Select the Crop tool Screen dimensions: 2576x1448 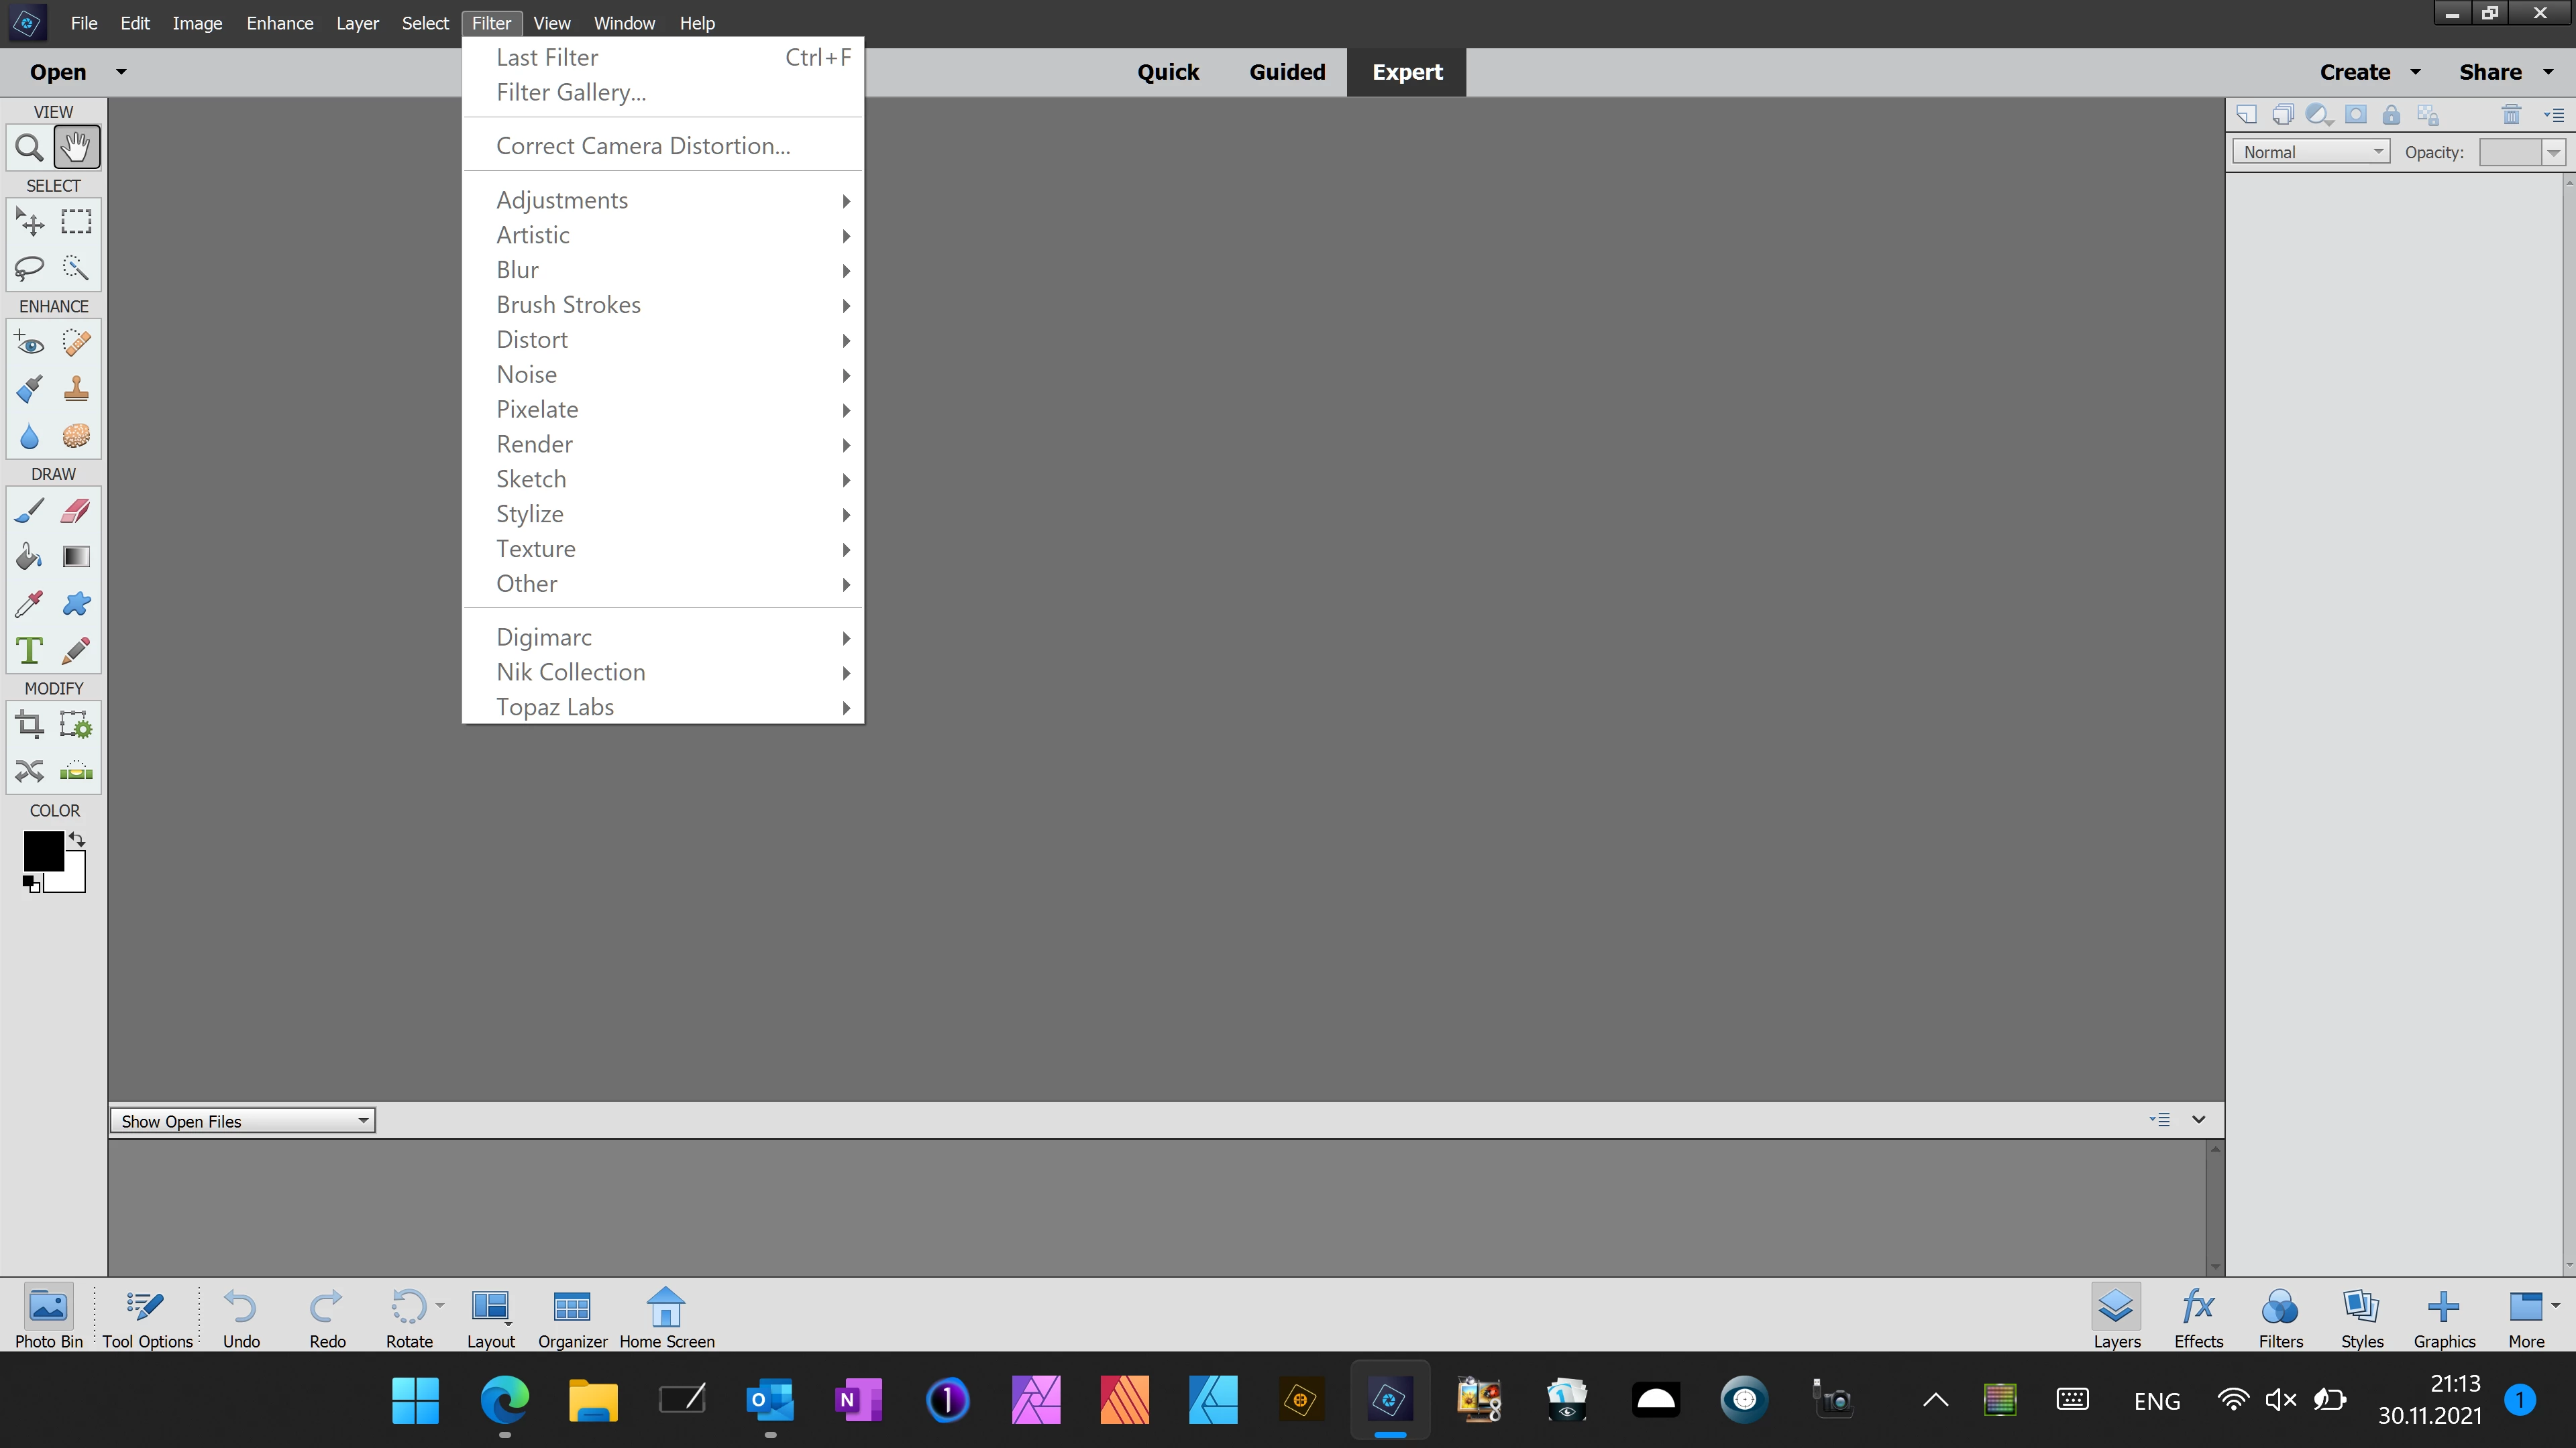click(x=29, y=725)
